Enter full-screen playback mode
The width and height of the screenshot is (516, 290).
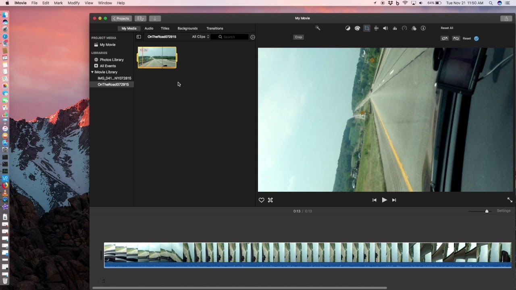510,200
